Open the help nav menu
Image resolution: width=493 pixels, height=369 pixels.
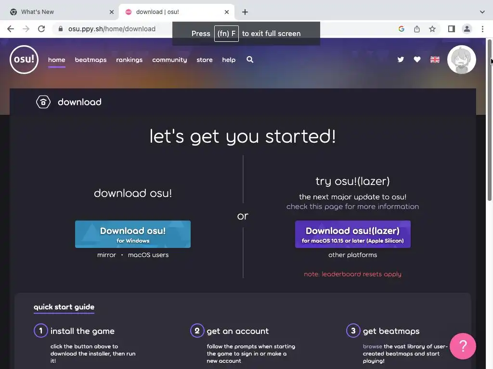[229, 60]
